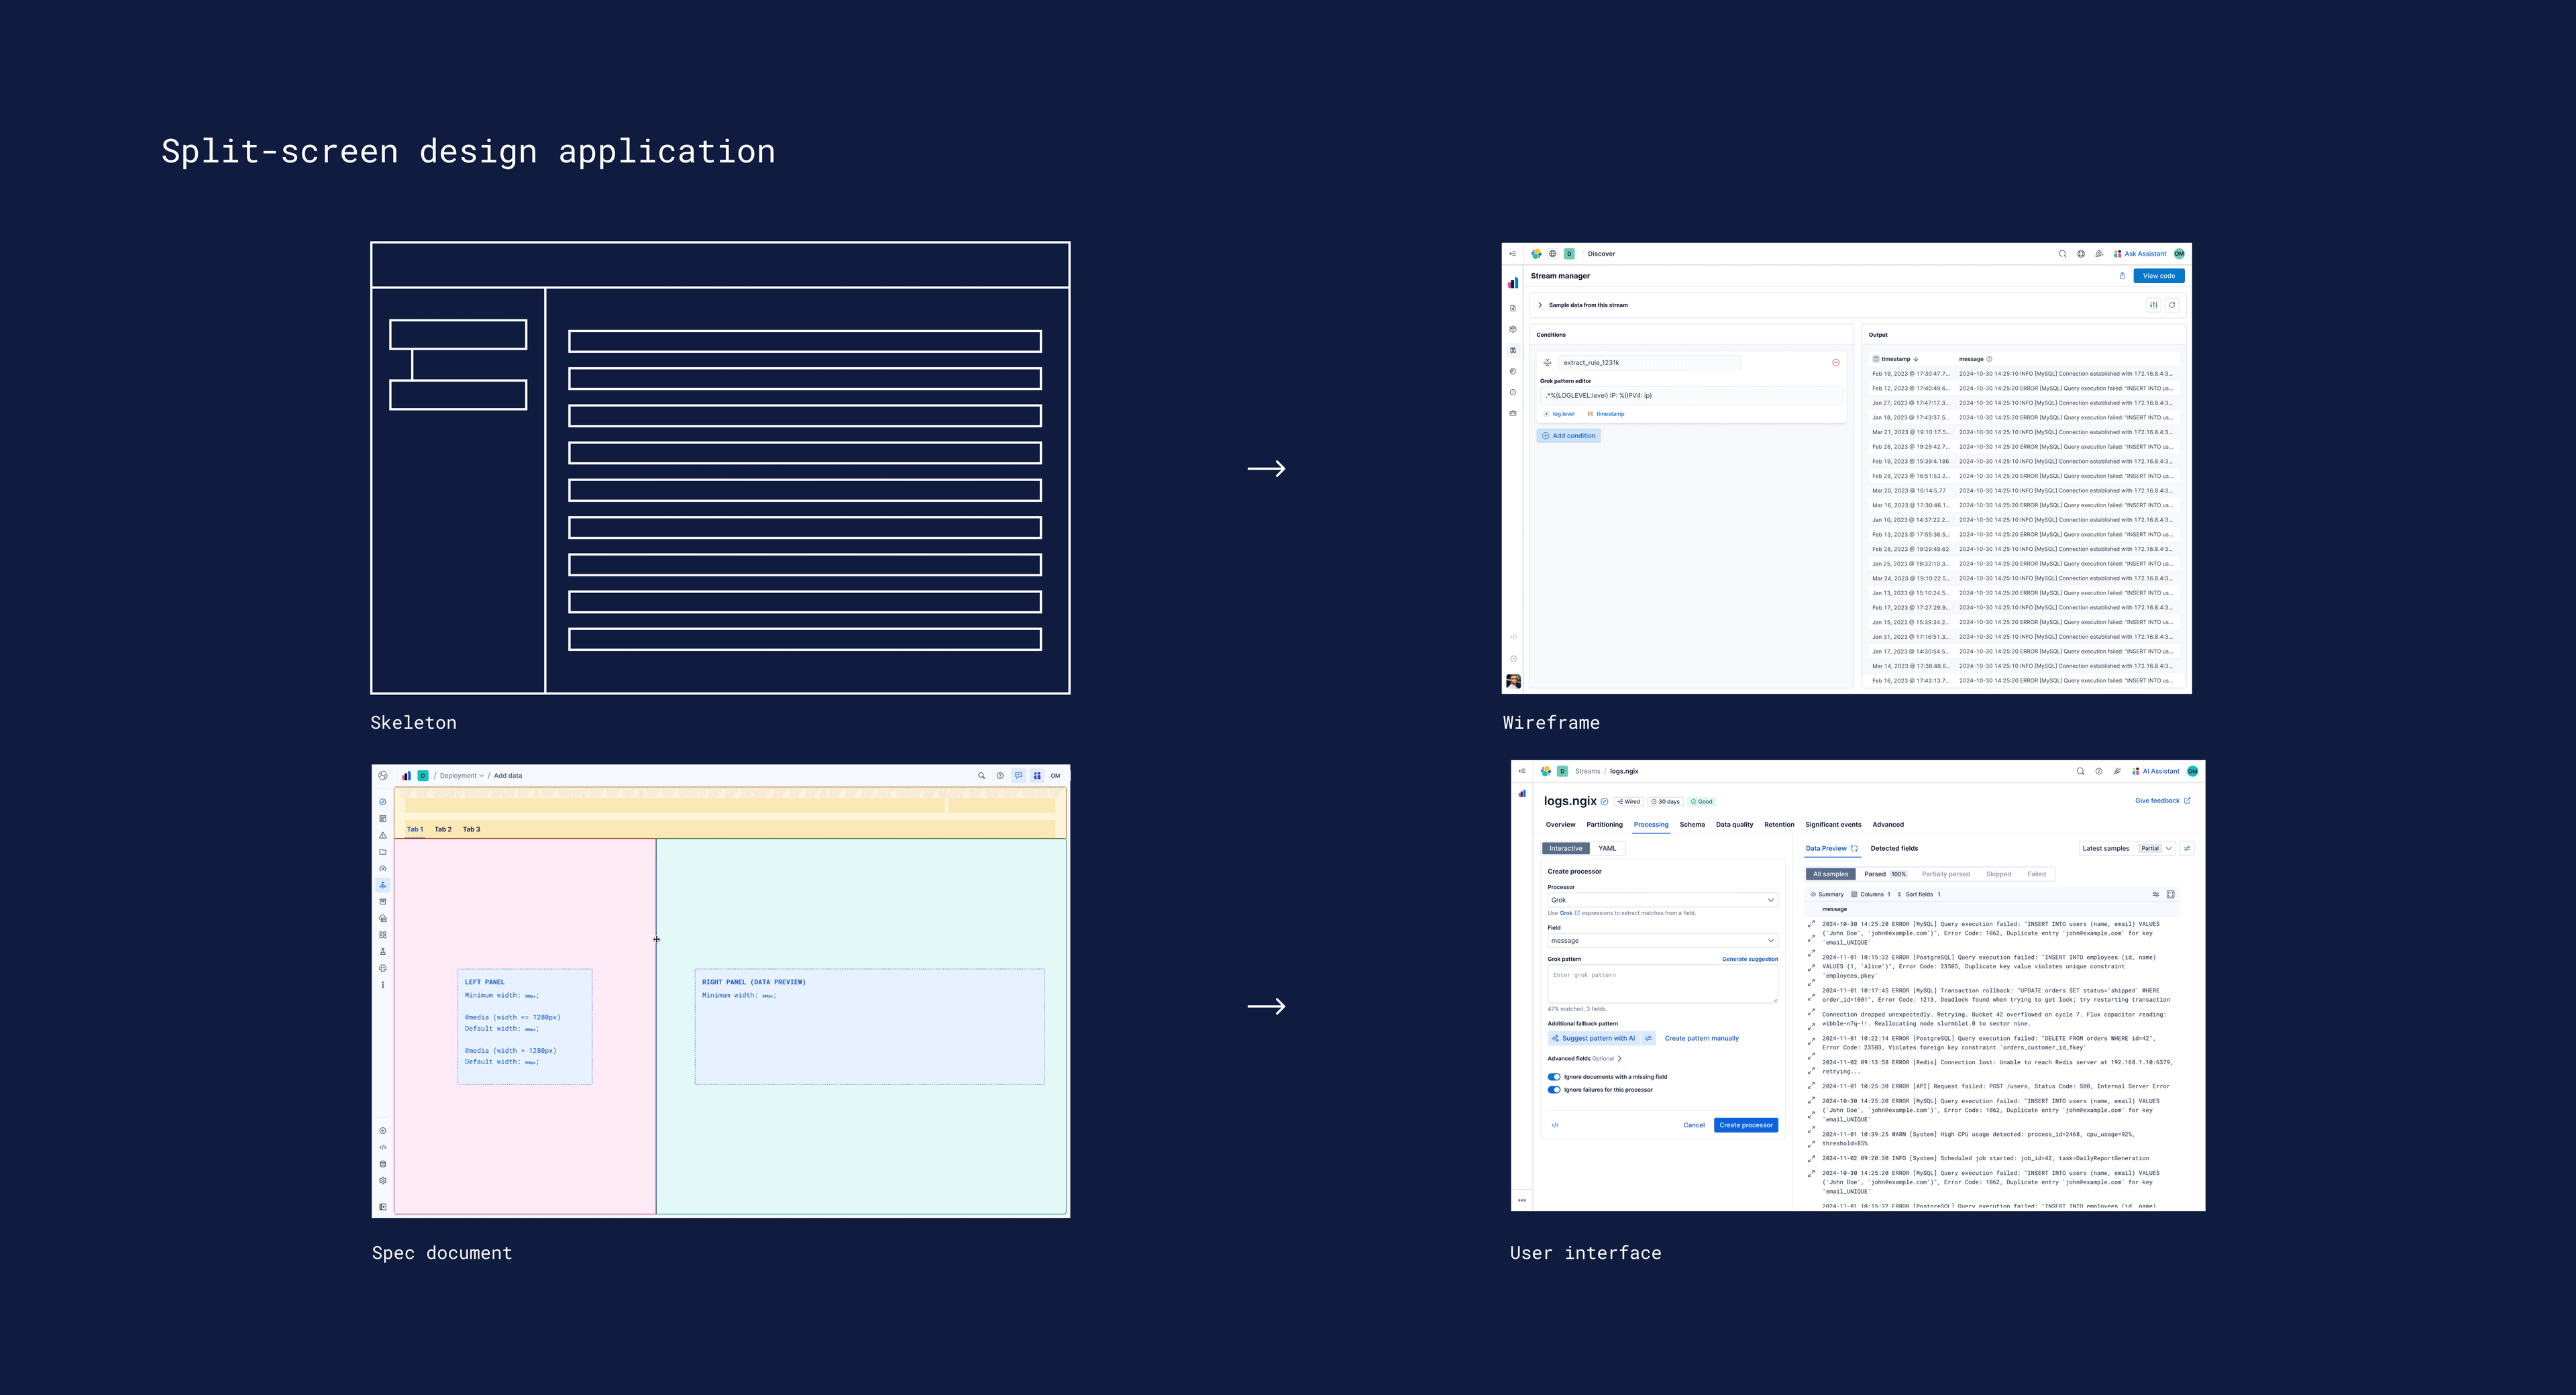Click the Add condition button
The width and height of the screenshot is (2576, 1395).
pyautogui.click(x=1568, y=436)
